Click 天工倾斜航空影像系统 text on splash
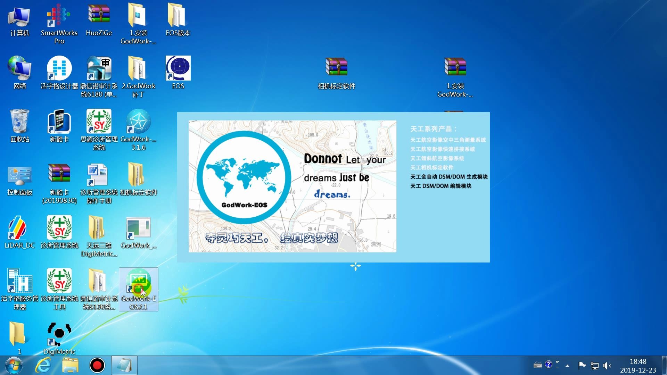667x375 pixels. 437,158
